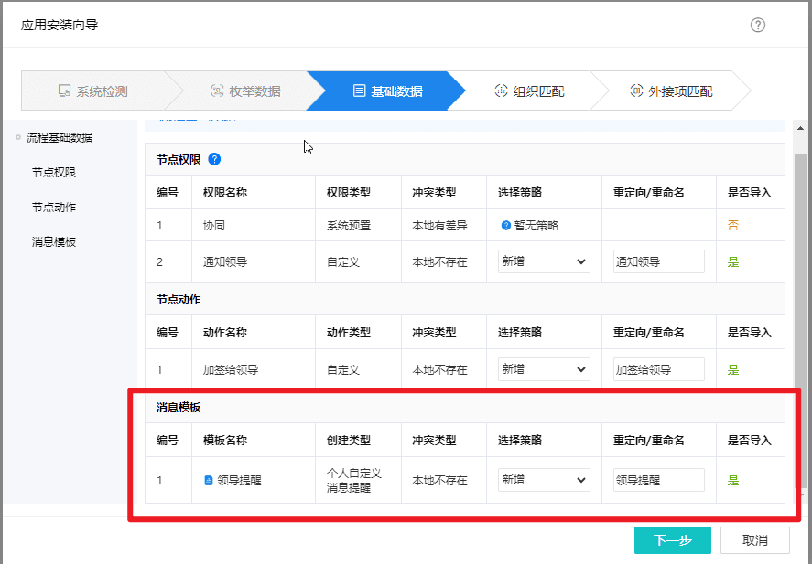Image resolution: width=812 pixels, height=564 pixels.
Task: Go to the 系统检测 wizard step
Action: 93,91
